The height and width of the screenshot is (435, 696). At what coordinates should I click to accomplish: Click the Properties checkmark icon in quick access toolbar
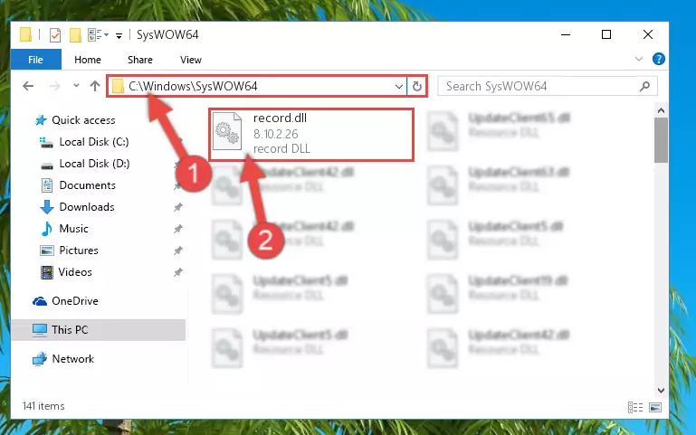pos(55,34)
